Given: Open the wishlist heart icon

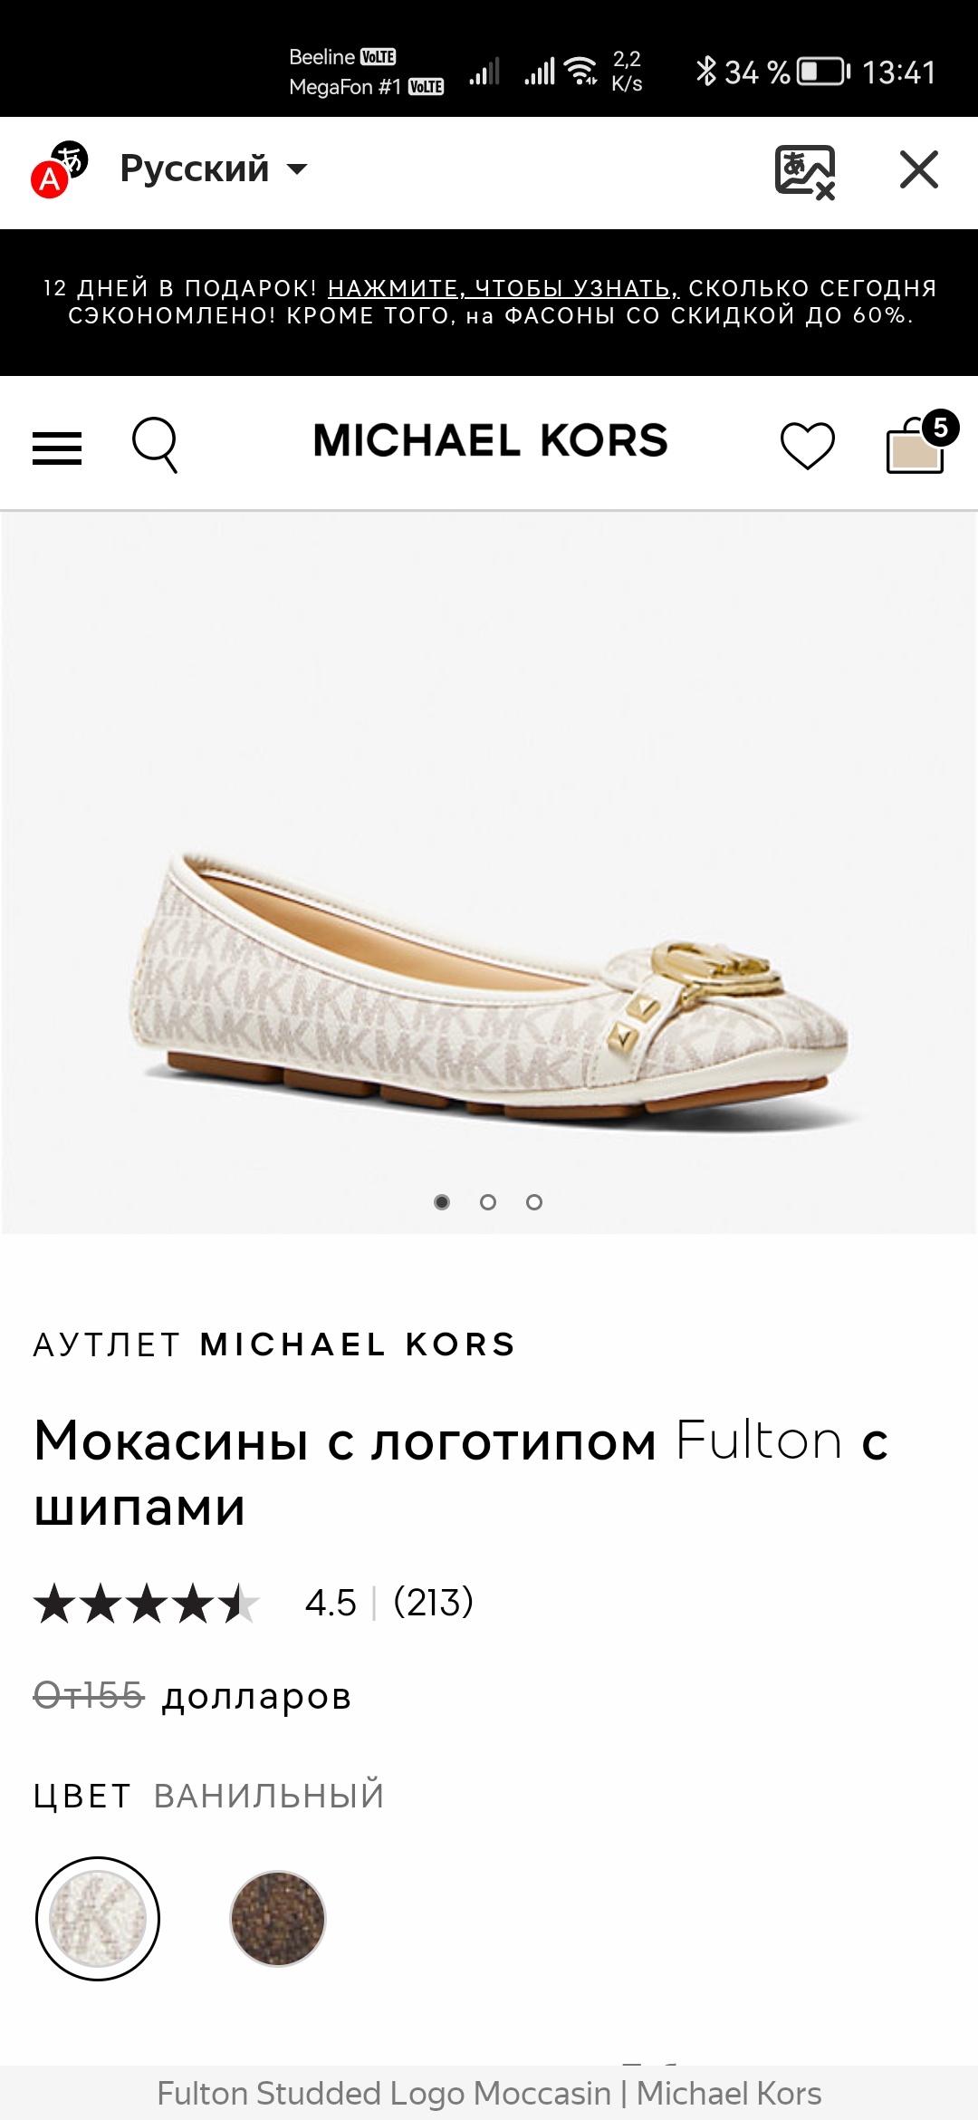Looking at the screenshot, I should 807,446.
